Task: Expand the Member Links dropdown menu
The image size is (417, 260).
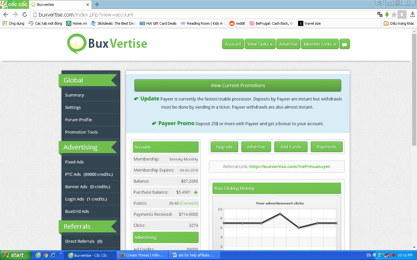Action: point(320,44)
